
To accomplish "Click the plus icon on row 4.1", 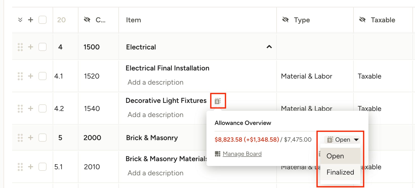I will tap(31, 76).
